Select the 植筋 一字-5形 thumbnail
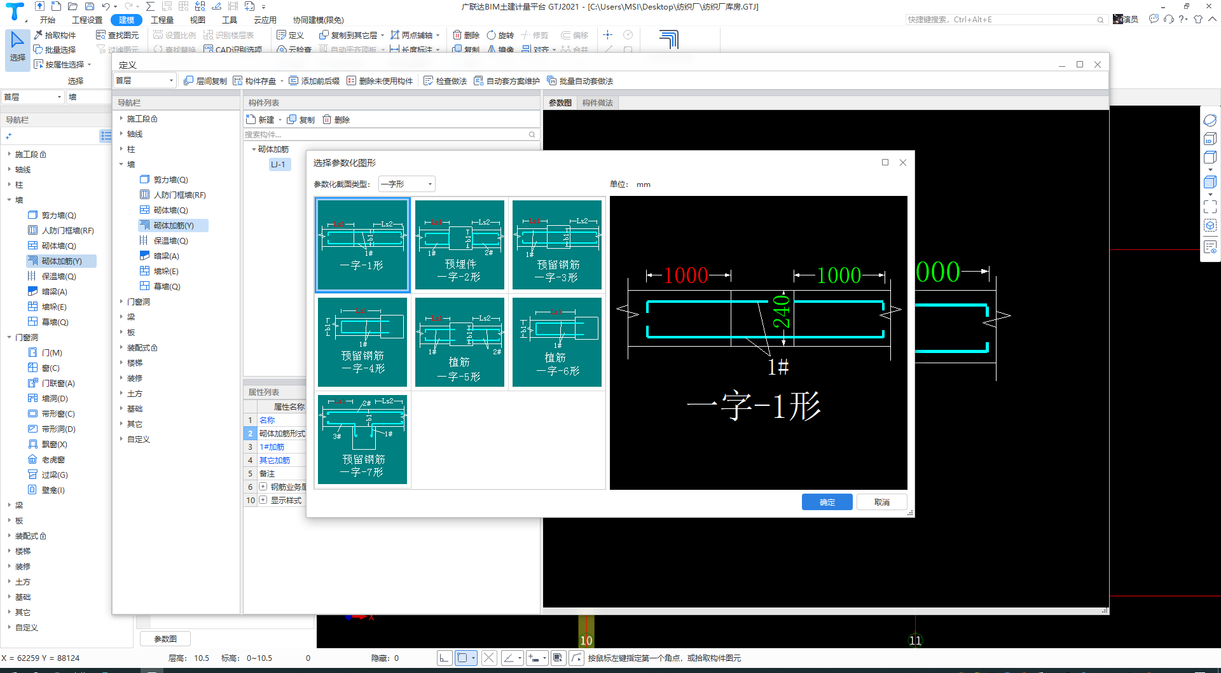 point(460,342)
